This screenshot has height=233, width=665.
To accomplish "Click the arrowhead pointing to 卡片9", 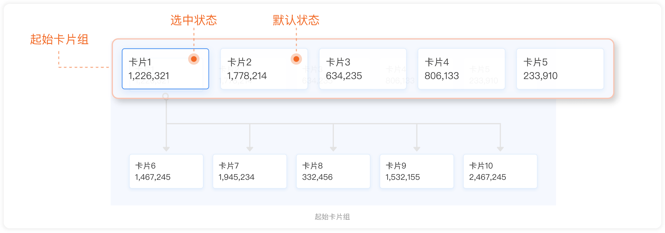I will (x=417, y=149).
